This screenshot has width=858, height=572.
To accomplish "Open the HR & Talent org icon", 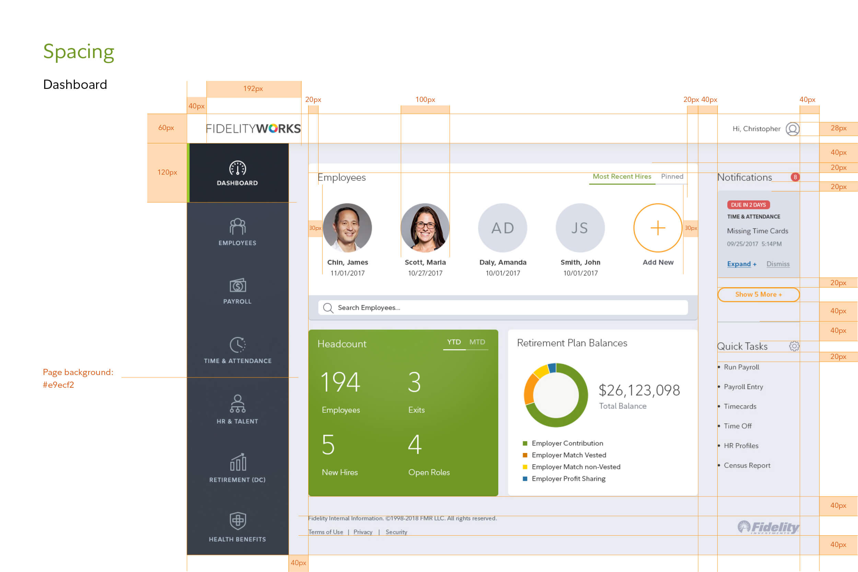I will point(237,404).
